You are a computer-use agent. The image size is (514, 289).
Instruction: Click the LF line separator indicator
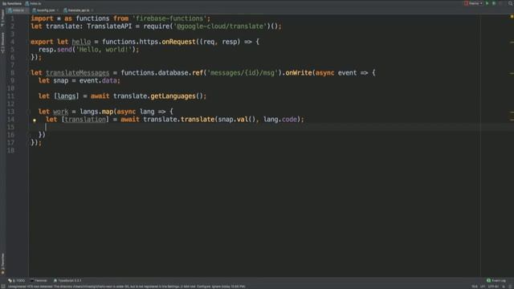[x=483, y=287]
